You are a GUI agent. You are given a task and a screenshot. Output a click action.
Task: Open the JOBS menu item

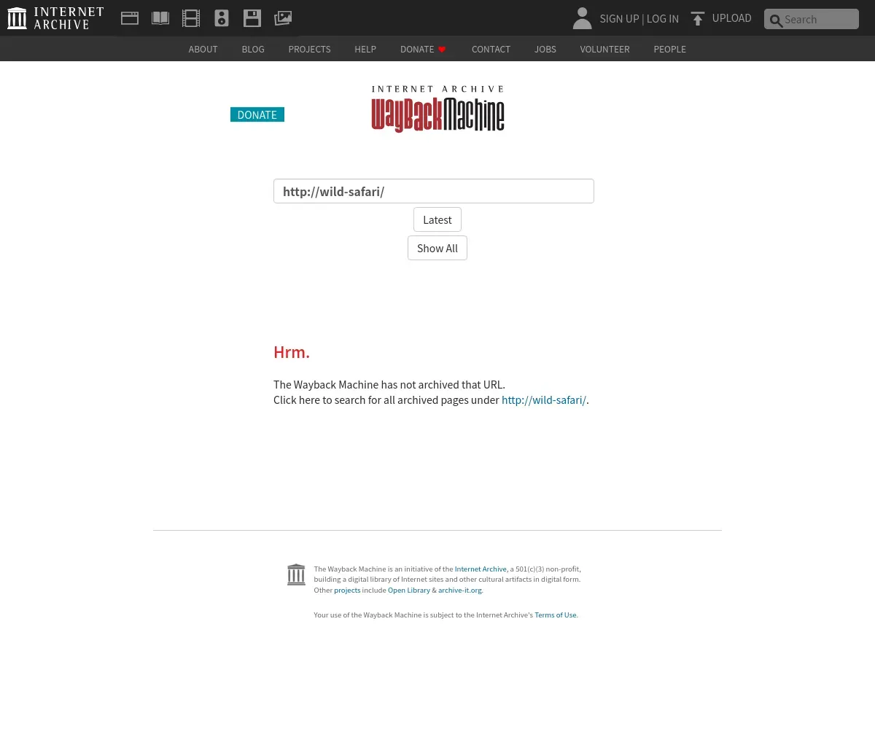(x=545, y=49)
